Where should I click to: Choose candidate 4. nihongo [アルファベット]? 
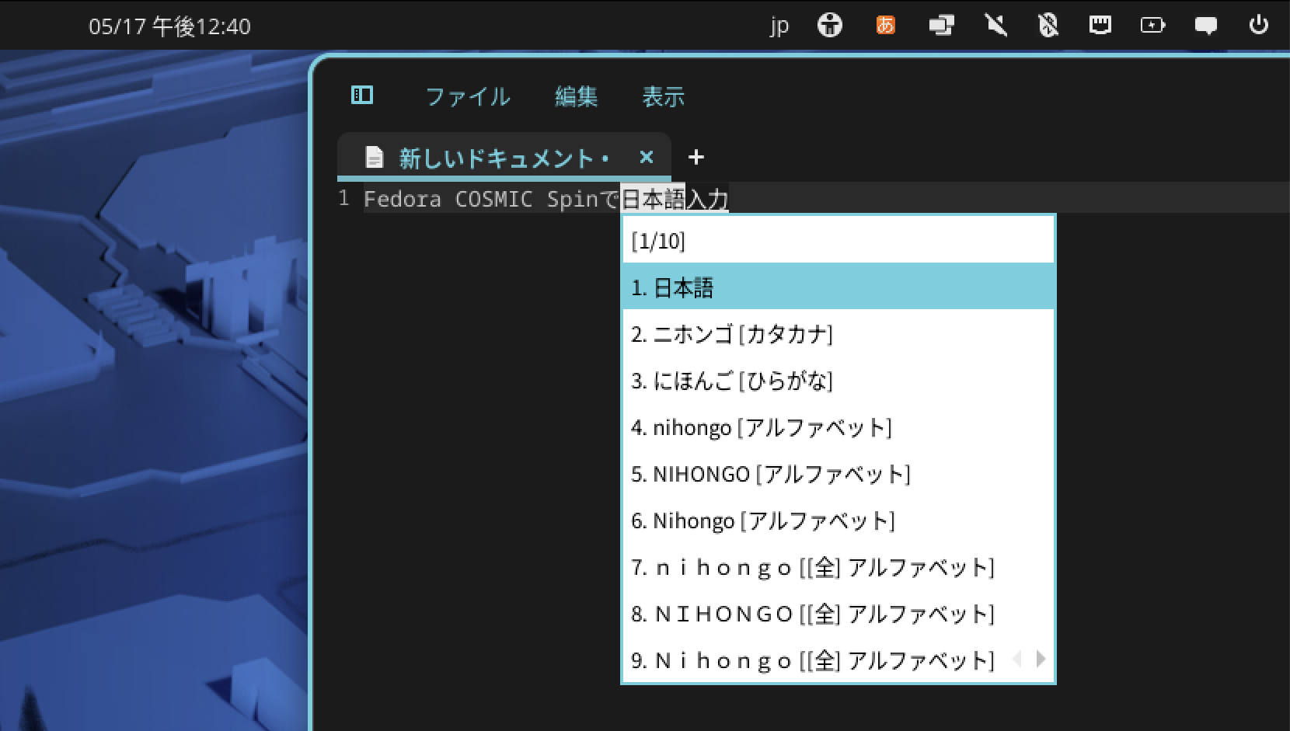[x=838, y=427]
